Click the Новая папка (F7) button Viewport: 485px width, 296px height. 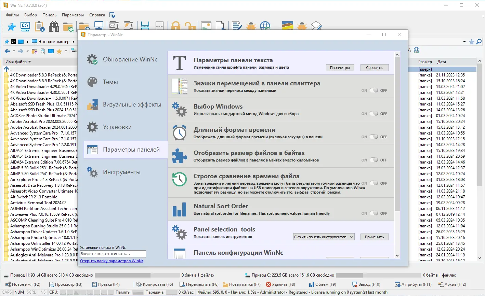point(242,284)
